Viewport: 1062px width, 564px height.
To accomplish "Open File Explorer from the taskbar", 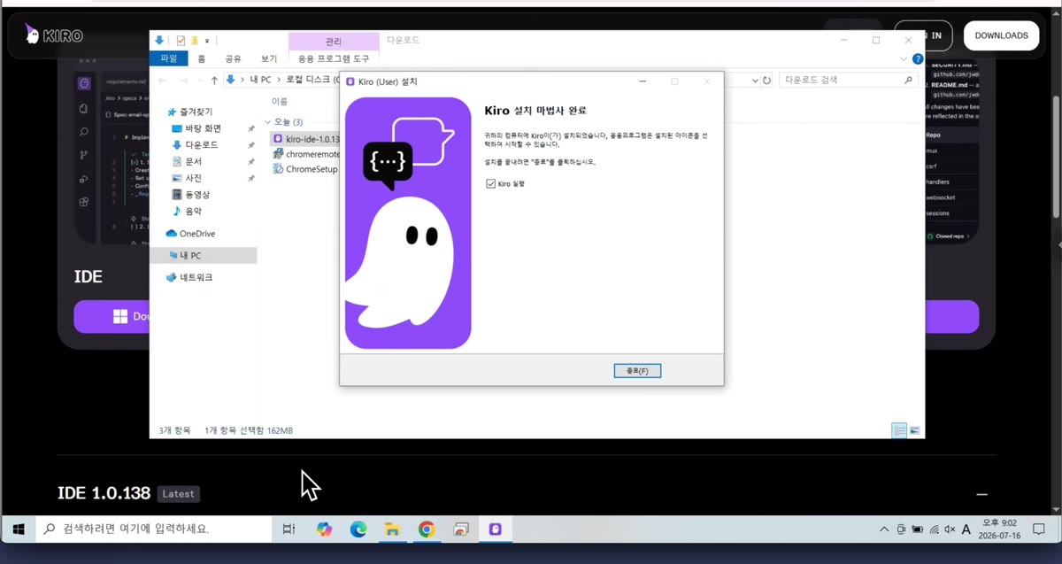I will tap(392, 529).
